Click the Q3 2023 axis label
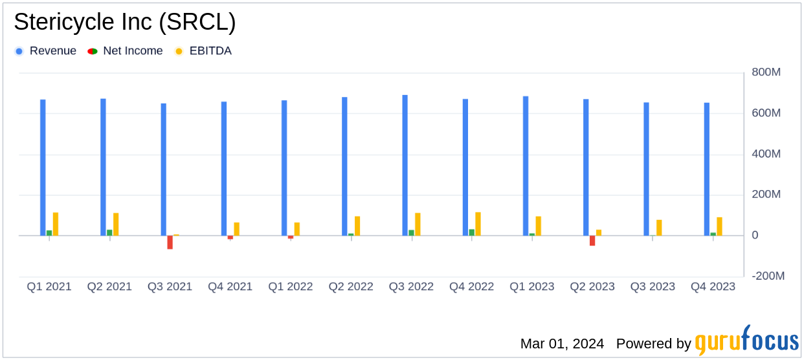804x360 pixels. point(653,286)
